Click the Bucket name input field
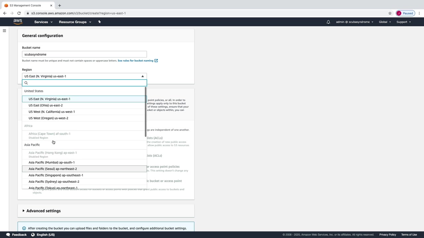This screenshot has width=424, height=238. [x=84, y=54]
